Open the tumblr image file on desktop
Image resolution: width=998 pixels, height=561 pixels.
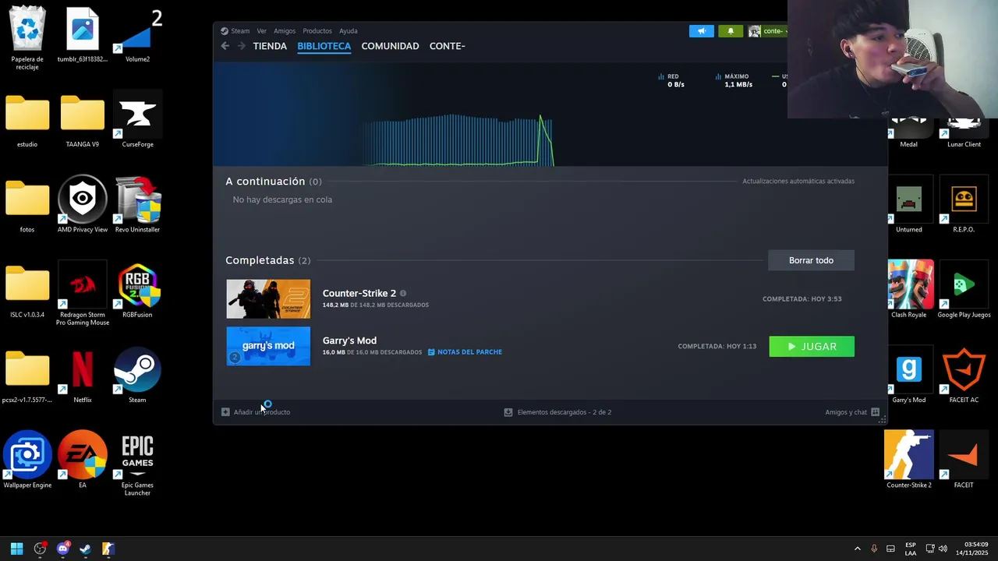(x=82, y=36)
